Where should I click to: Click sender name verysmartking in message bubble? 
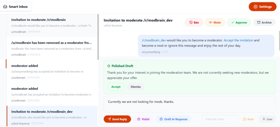point(151,52)
